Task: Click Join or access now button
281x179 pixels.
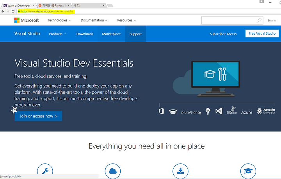Action: coord(38,116)
